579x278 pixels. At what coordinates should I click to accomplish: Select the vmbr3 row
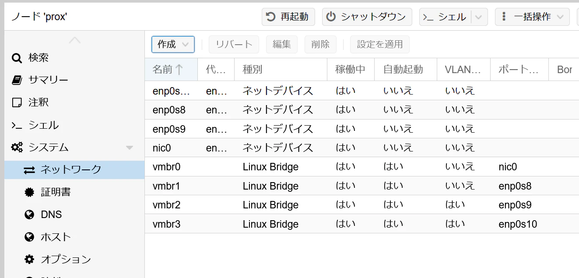click(x=362, y=224)
